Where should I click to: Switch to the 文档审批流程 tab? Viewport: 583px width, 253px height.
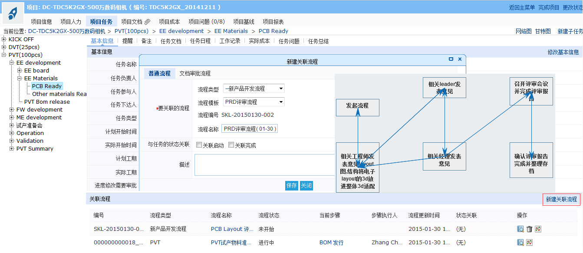195,73
